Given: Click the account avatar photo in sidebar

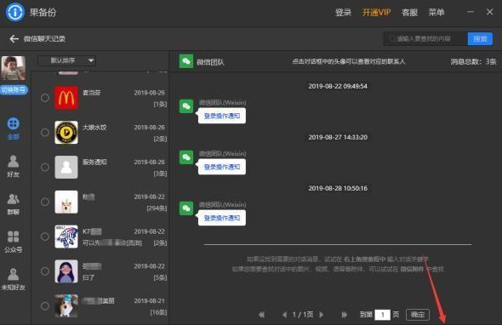Looking at the screenshot, I should 13,68.
